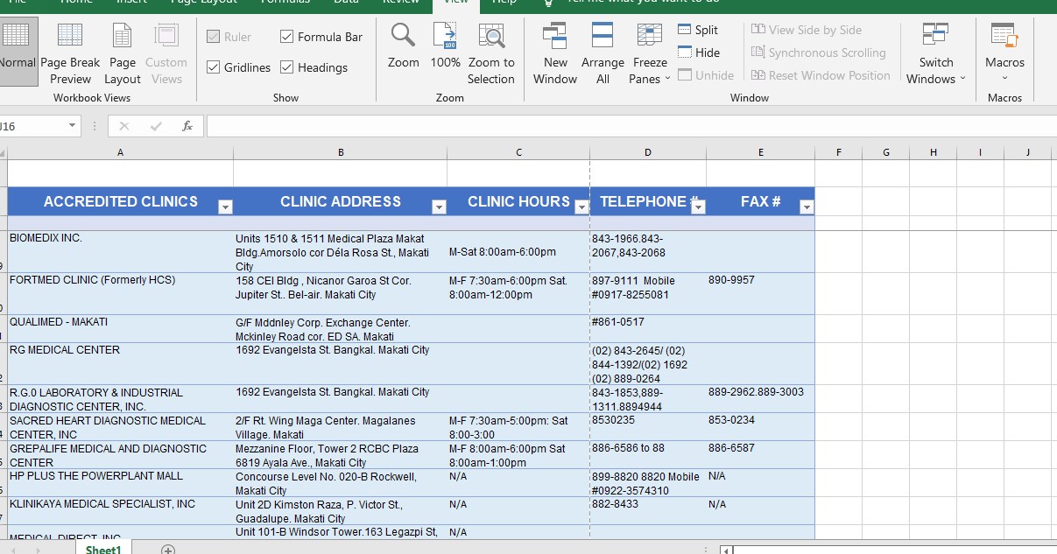Open Clinic Address filter dropdown
This screenshot has height=554, width=1057.
(x=439, y=207)
